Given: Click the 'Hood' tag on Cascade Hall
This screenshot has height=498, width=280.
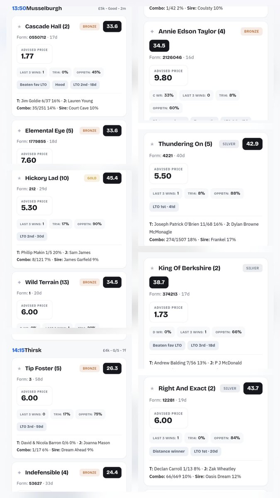Looking at the screenshot, I should click(x=60, y=85).
